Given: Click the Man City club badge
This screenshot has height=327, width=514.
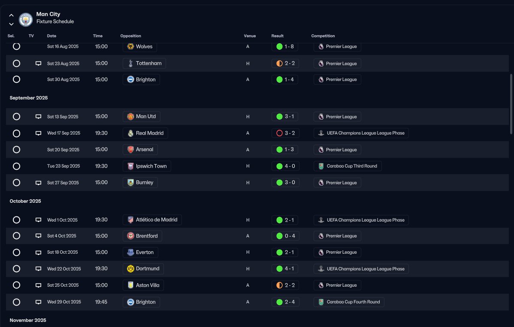Looking at the screenshot, I should (x=26, y=20).
